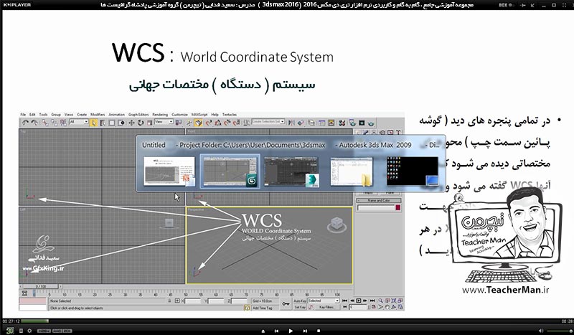Click the Rendered Frame Window icon
The image size is (574, 335).
(x=362, y=123)
